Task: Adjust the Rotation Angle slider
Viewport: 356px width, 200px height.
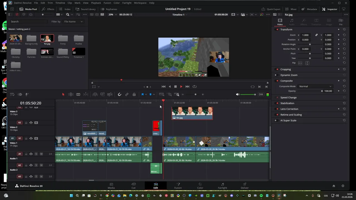Action: click(x=310, y=44)
